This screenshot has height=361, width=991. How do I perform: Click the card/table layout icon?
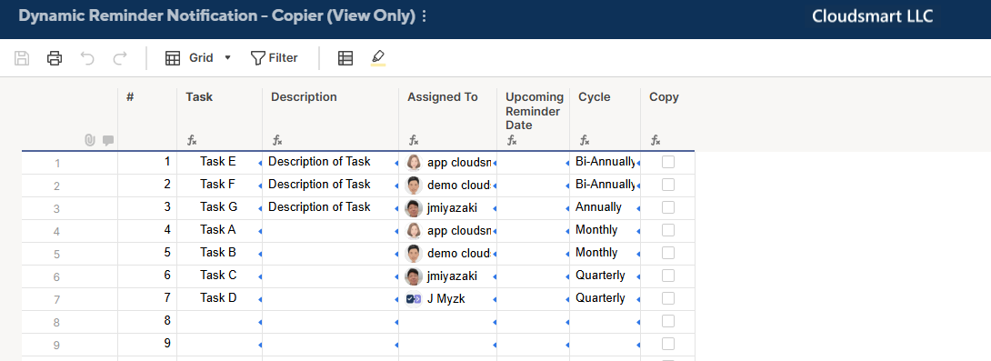tap(345, 58)
